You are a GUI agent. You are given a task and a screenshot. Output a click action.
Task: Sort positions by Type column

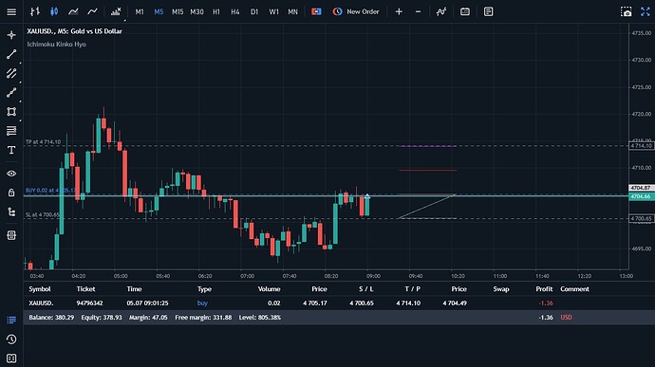coord(204,289)
